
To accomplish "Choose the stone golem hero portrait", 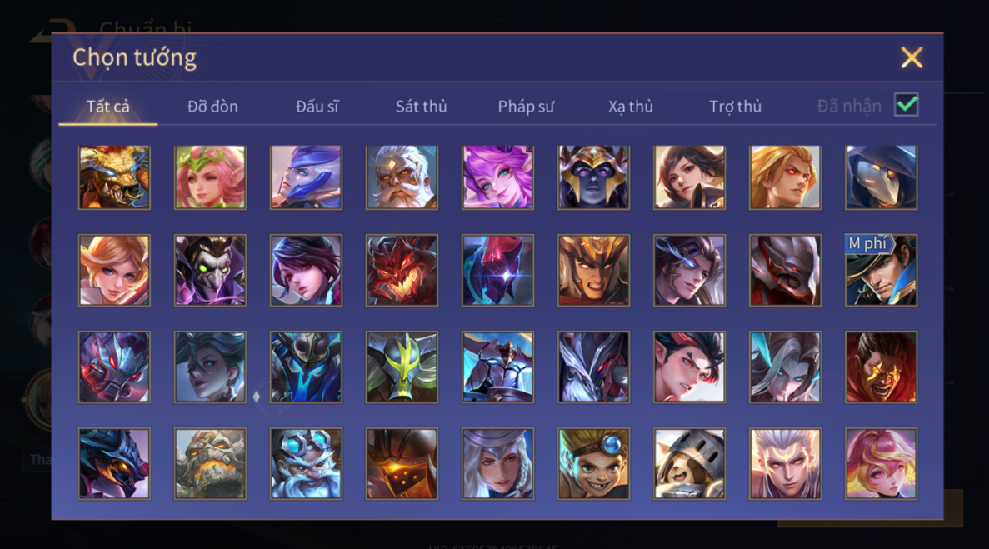I will point(210,463).
